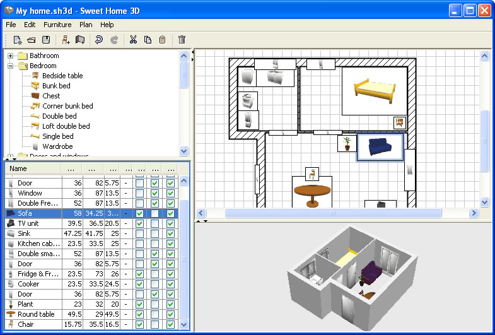Click plan vertical scrollbar thumb

(484, 141)
